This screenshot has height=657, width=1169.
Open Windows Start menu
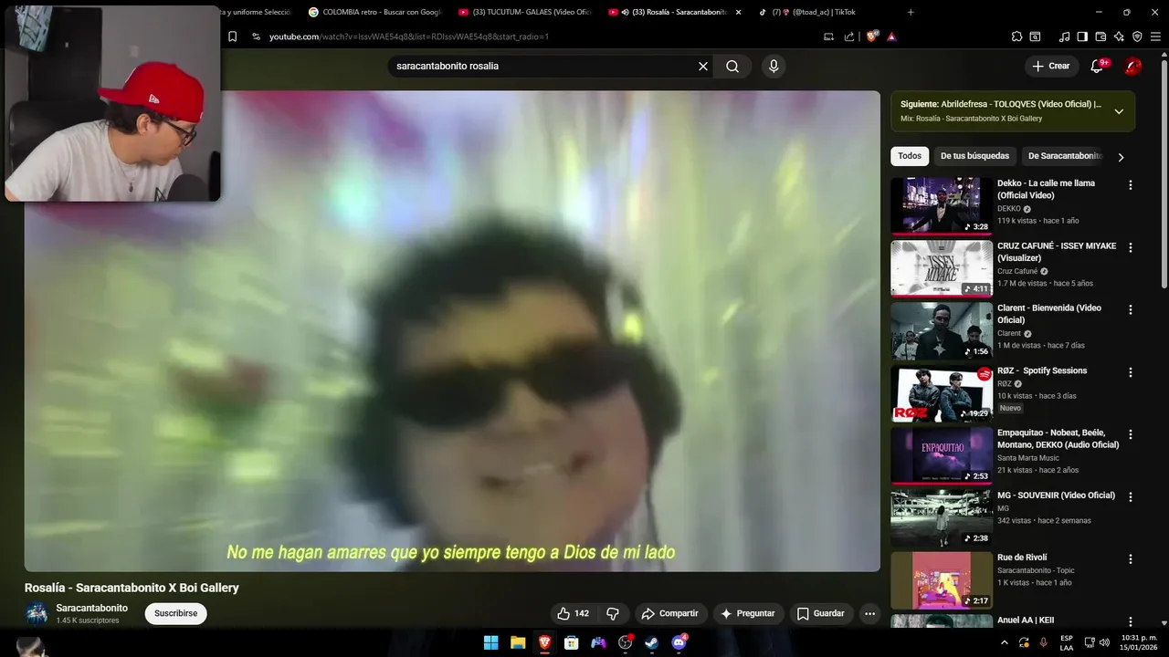[490, 642]
